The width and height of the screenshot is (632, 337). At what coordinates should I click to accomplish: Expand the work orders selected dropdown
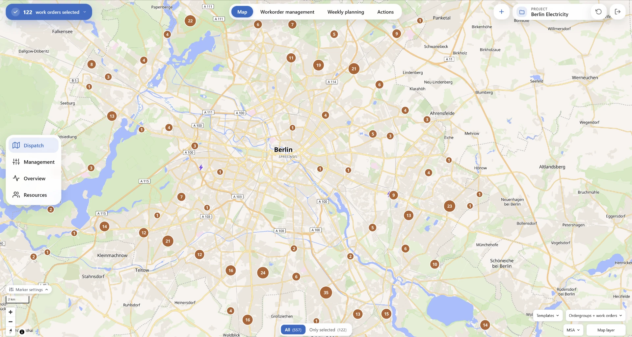click(85, 12)
